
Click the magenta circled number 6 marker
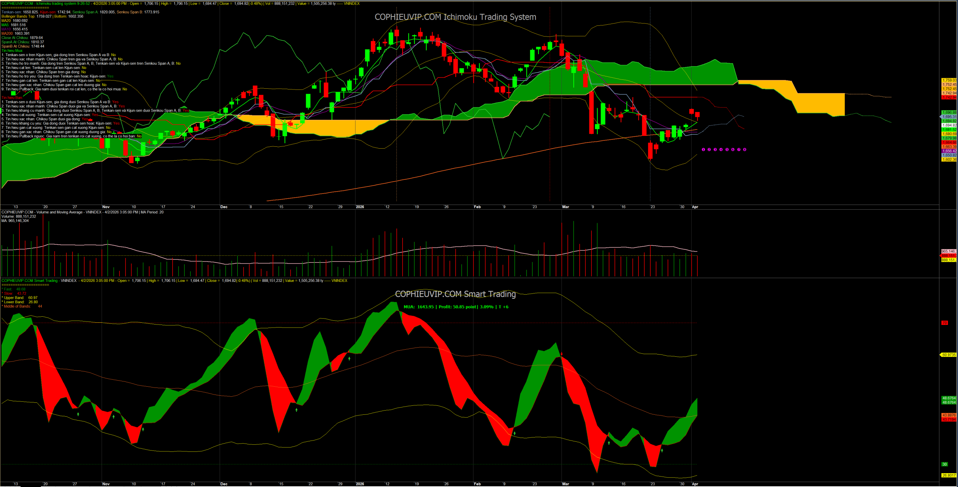click(733, 150)
